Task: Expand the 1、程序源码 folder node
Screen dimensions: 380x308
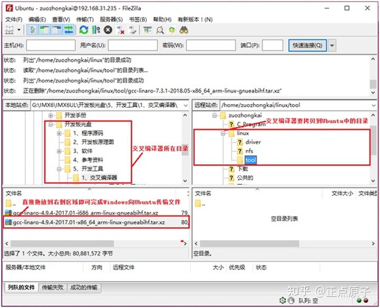Action: tap(59, 133)
